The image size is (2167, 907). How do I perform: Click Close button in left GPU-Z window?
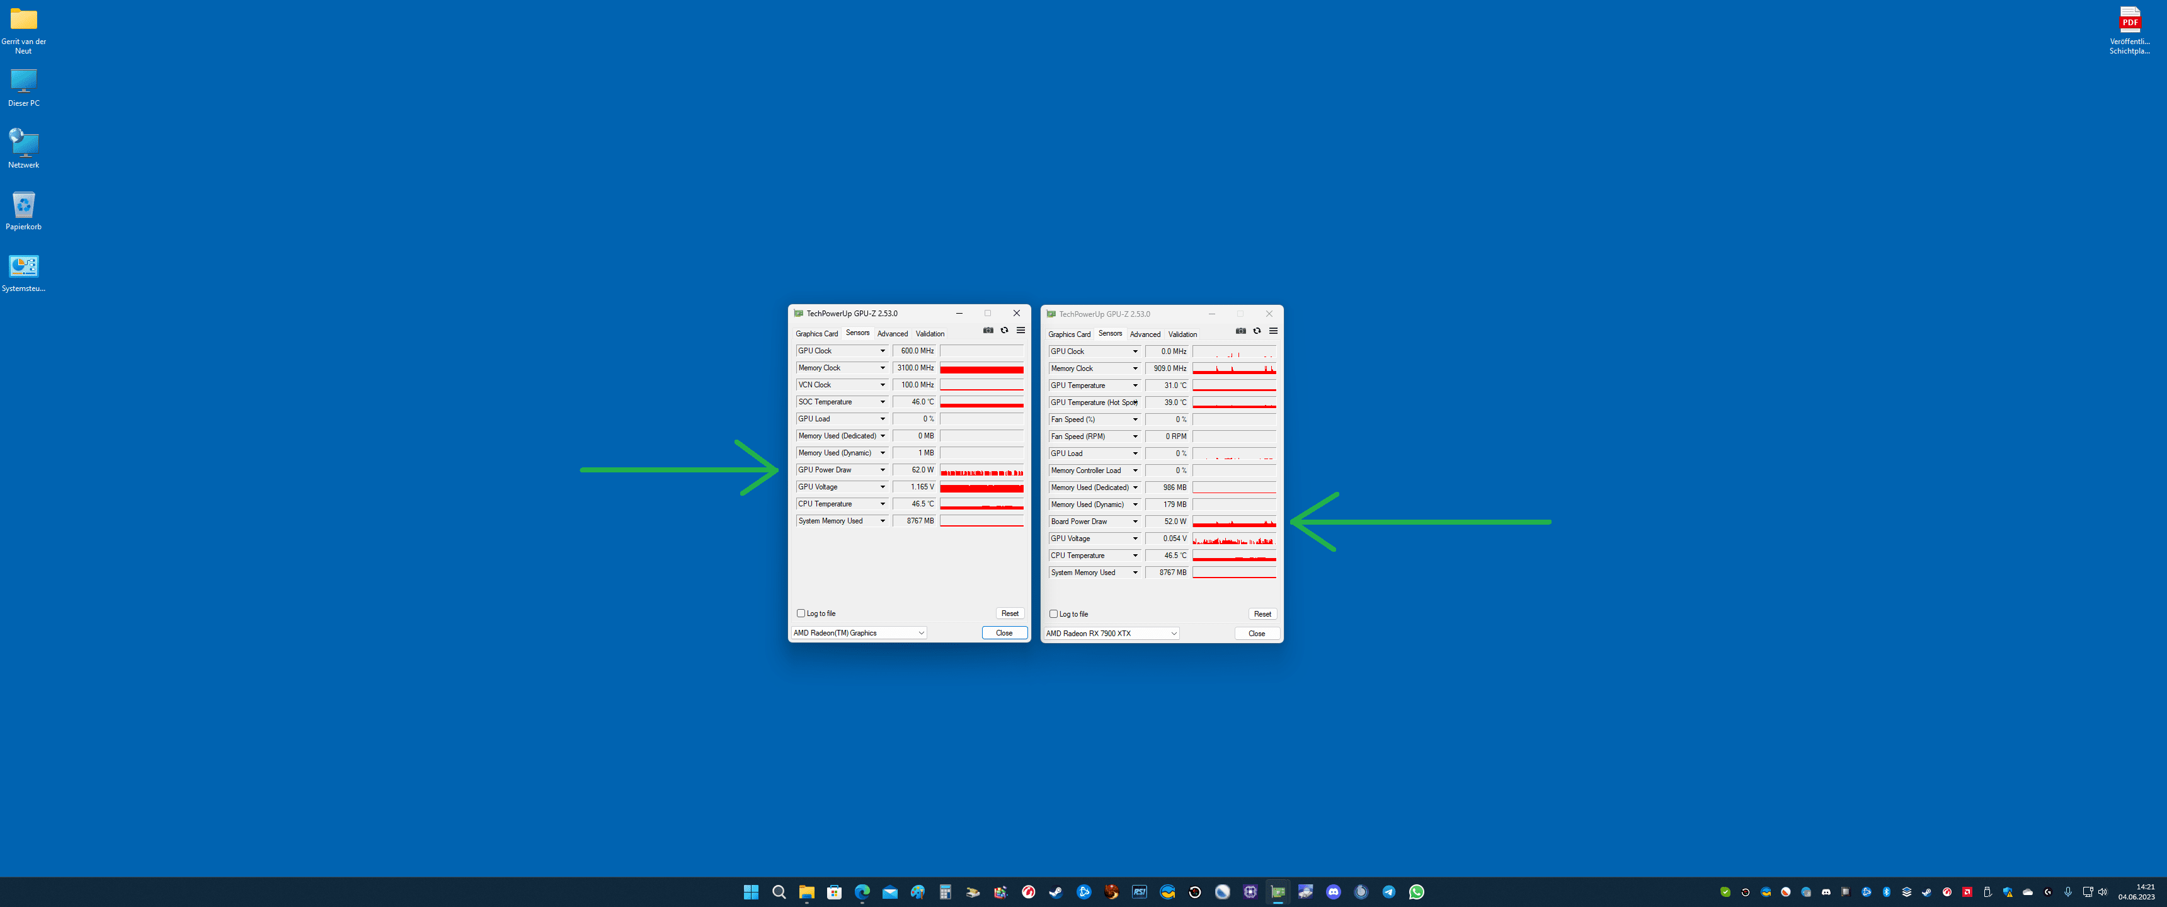pos(1003,633)
